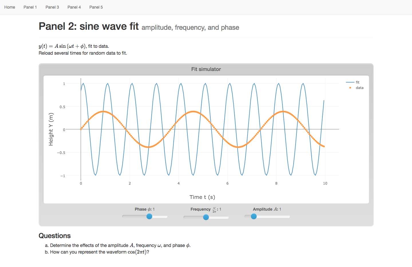This screenshot has width=412, height=267.
Task: Click right end of Phase slider track
Action: coord(166,217)
